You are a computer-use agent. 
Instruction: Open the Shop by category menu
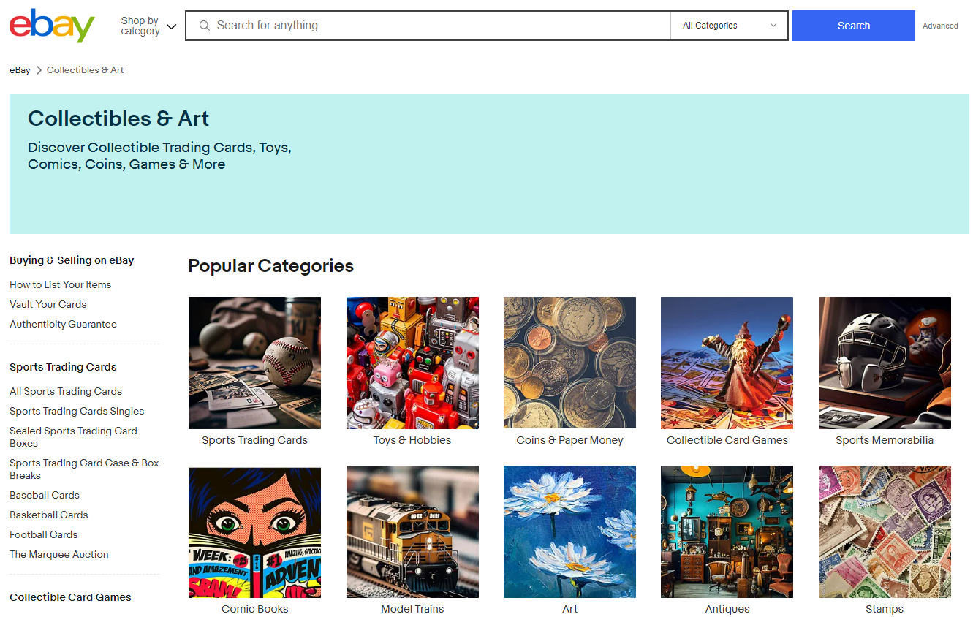pyautogui.click(x=140, y=26)
